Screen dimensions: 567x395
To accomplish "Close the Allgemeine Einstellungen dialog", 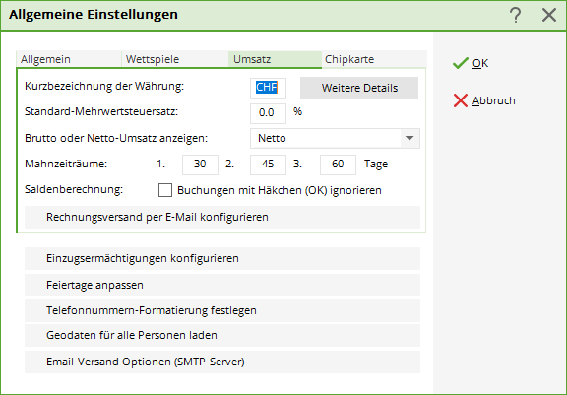I will click(549, 15).
